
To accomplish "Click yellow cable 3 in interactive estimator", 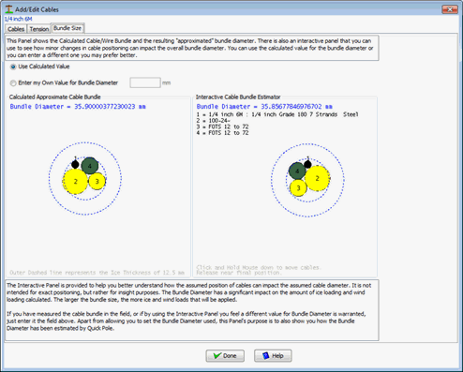I will point(298,187).
